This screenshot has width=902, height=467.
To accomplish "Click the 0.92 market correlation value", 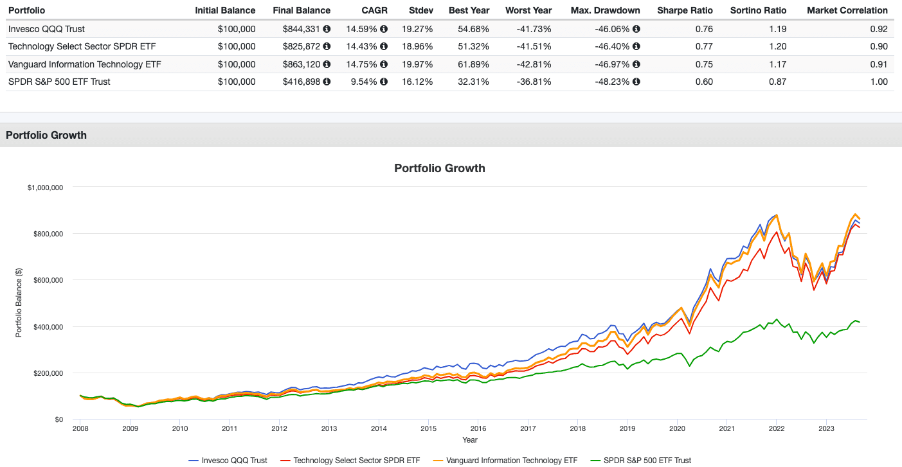I will (879, 29).
